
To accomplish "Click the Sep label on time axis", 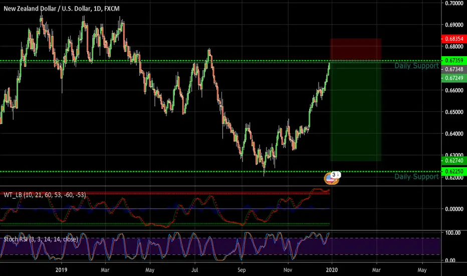I will [242, 270].
